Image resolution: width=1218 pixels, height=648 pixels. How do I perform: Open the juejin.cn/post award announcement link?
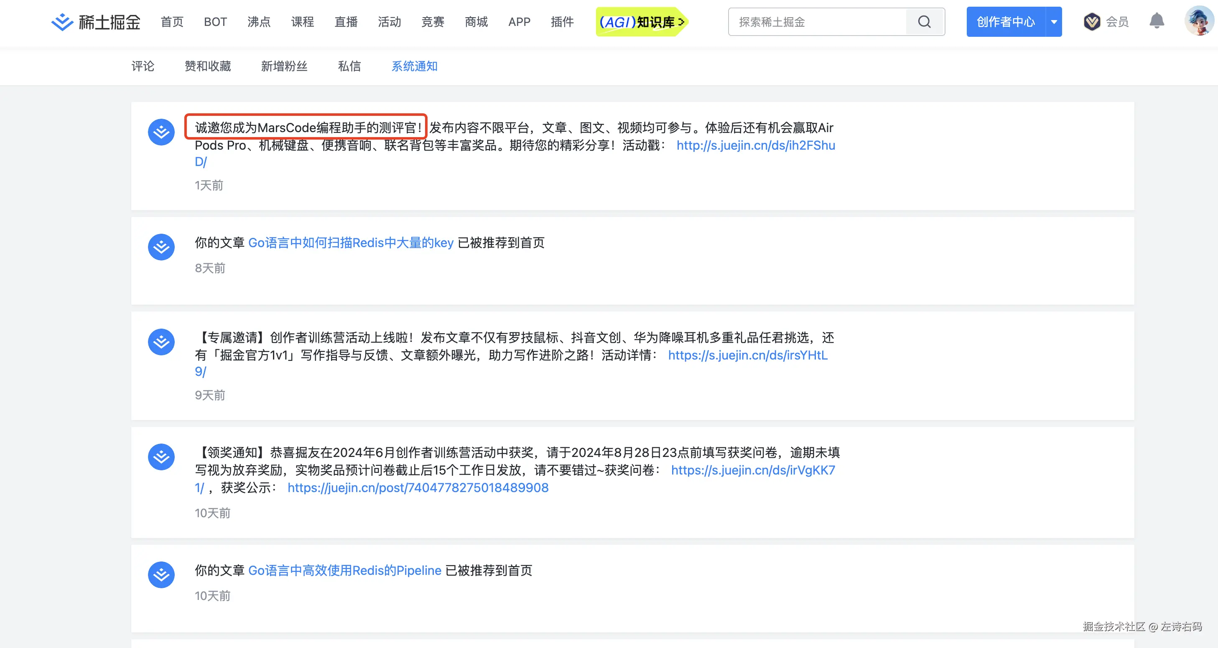click(x=418, y=487)
